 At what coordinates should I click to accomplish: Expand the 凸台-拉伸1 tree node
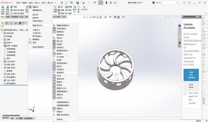(x=2, y=62)
